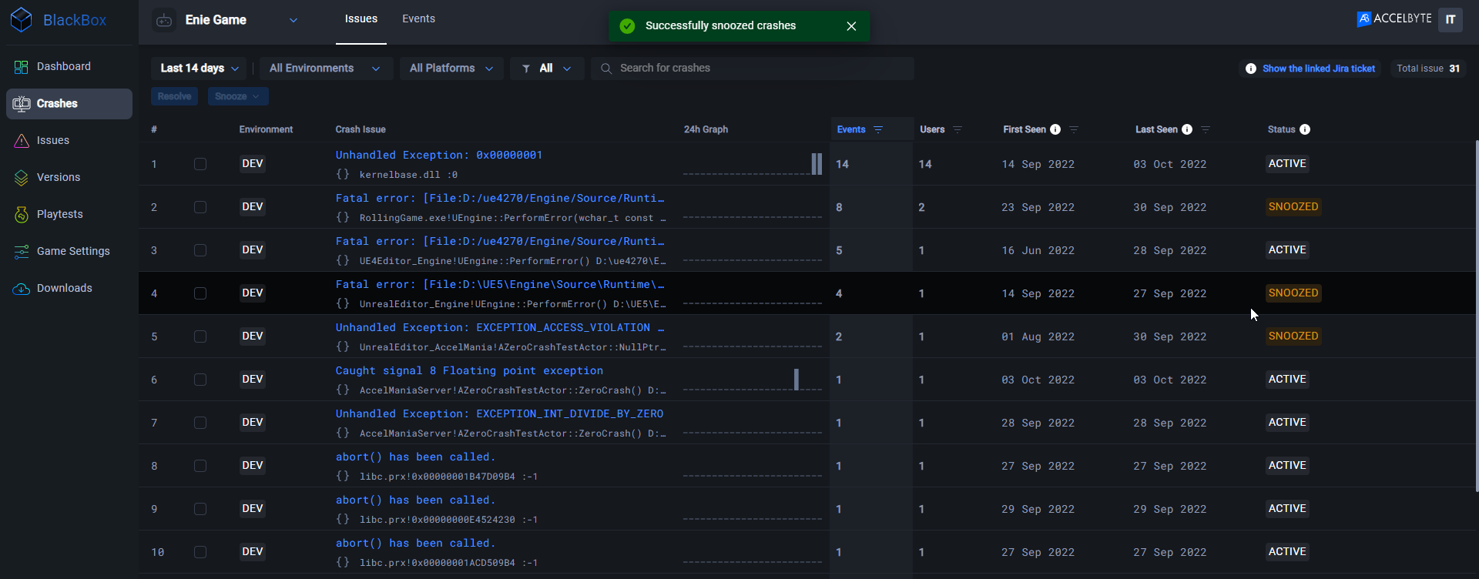1479x579 pixels.
Task: Sort using the Events filter icon
Action: click(878, 129)
